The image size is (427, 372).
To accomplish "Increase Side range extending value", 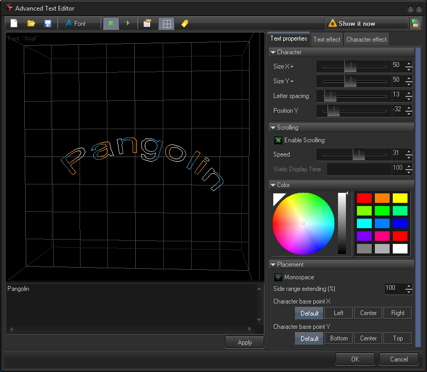I will (x=409, y=286).
